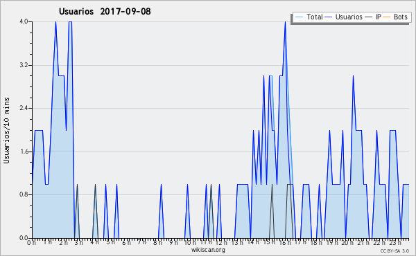Viewport: 416px width, 256px height.
Task: Click the 2 h x-axis label
Action: (x=63, y=243)
